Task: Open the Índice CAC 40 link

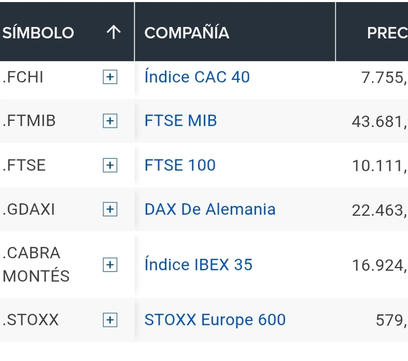Action: coord(197,77)
